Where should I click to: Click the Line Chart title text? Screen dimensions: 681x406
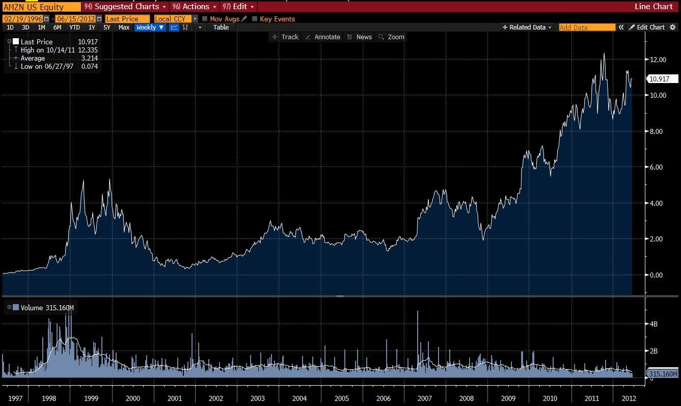(653, 7)
